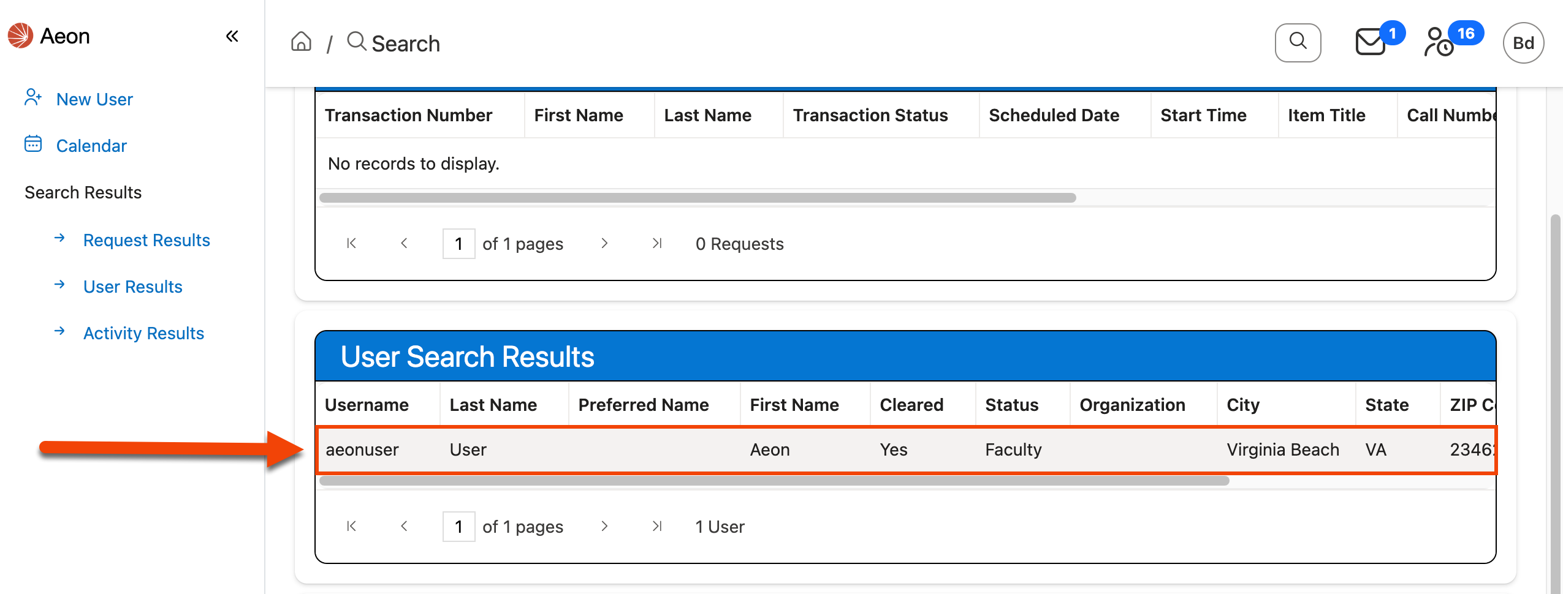The height and width of the screenshot is (594, 1563).
Task: Select the aeonuser row in results
Action: (362, 450)
